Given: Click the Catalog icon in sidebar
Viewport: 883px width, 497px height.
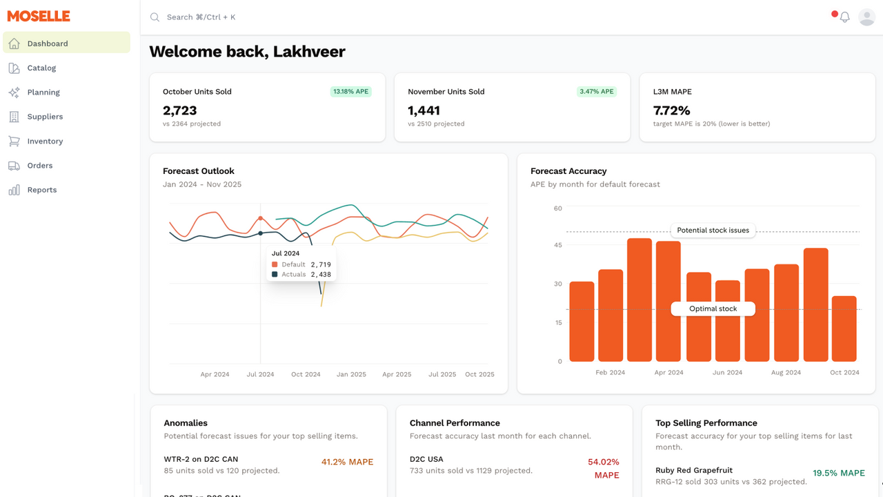Looking at the screenshot, I should (x=14, y=68).
